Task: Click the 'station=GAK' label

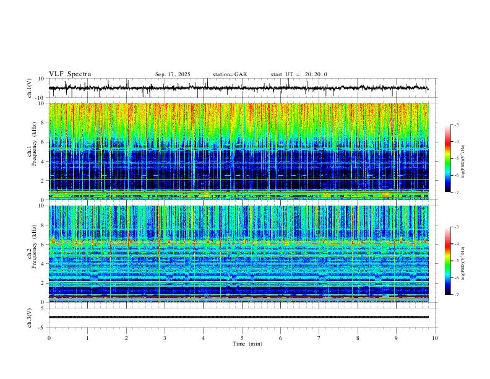Action: pos(230,74)
